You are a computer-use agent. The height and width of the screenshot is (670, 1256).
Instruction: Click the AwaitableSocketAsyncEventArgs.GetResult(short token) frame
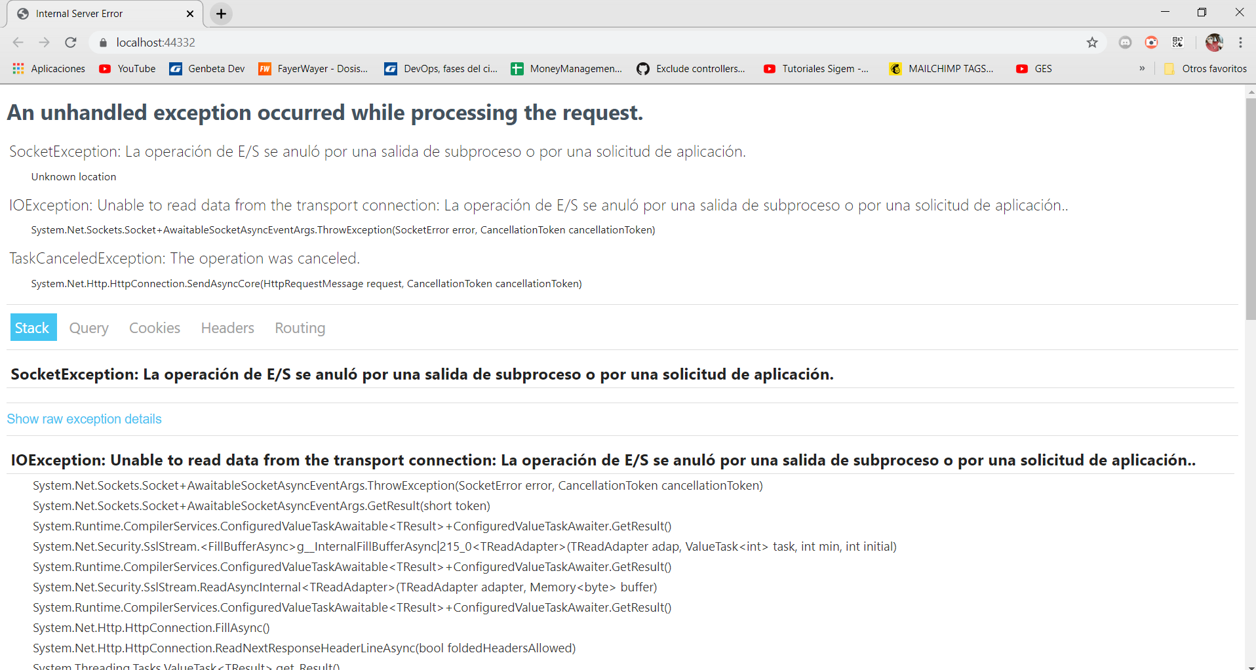coord(262,506)
